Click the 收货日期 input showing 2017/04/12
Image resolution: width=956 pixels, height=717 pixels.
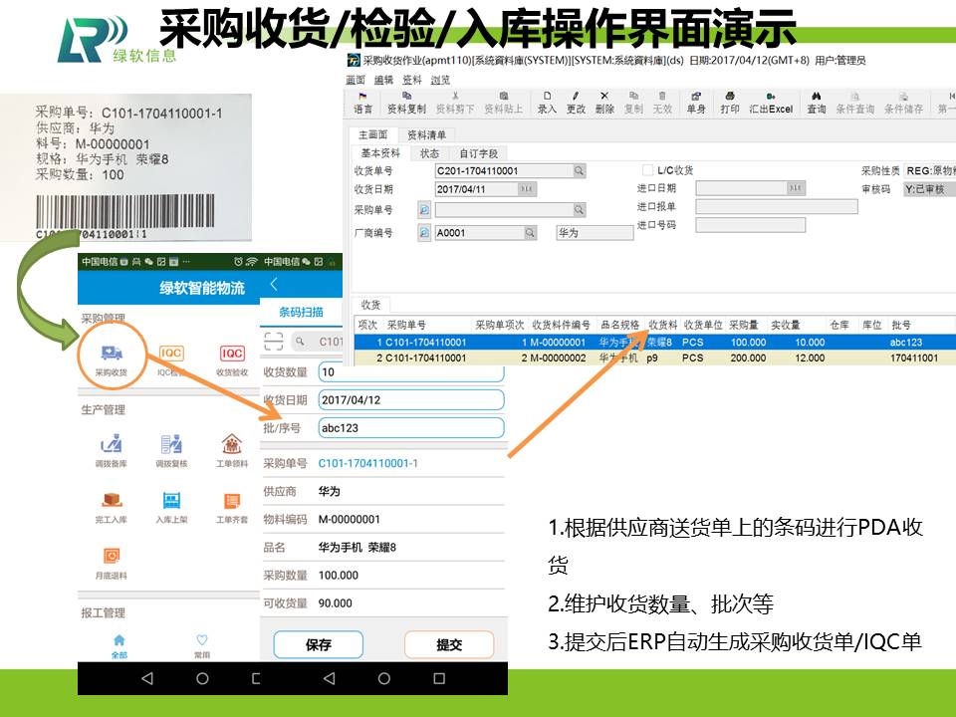click(411, 400)
